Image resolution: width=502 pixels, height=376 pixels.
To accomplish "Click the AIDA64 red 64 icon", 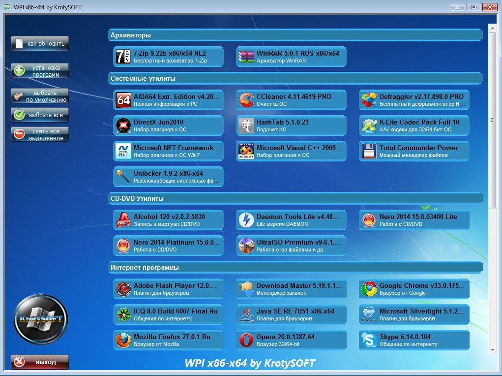I will (x=123, y=100).
